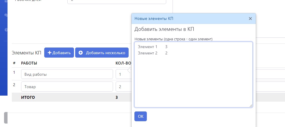285x127 pixels.
Task: Click the Новые элементы КП title bar
Action: coord(188,19)
